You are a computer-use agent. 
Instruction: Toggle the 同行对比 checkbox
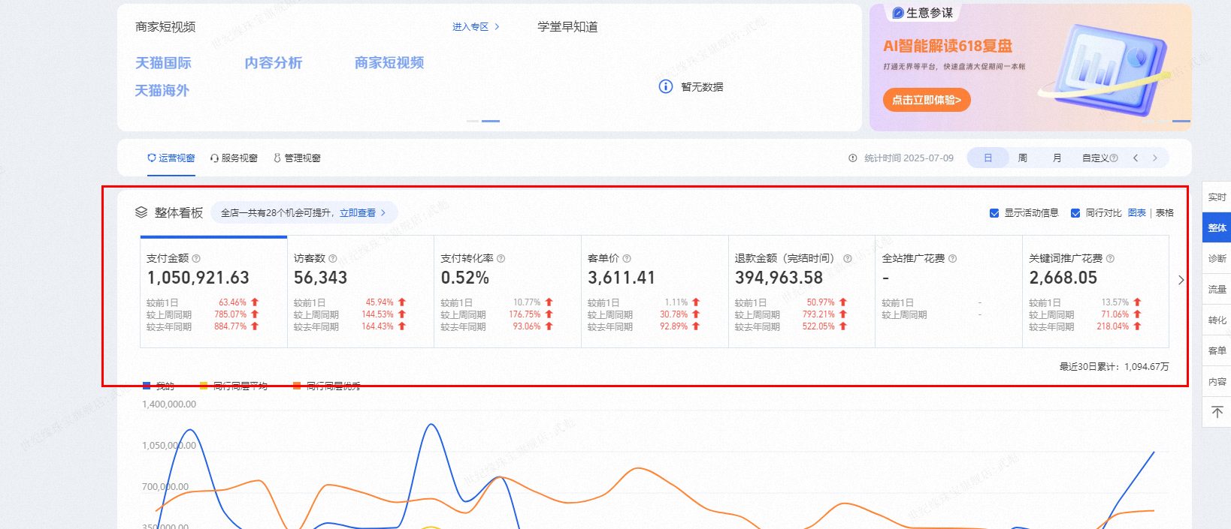pos(1075,213)
